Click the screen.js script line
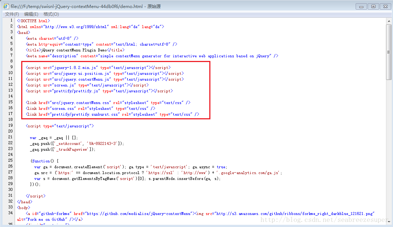Viewport: 393px width, 227px height. click(87, 85)
